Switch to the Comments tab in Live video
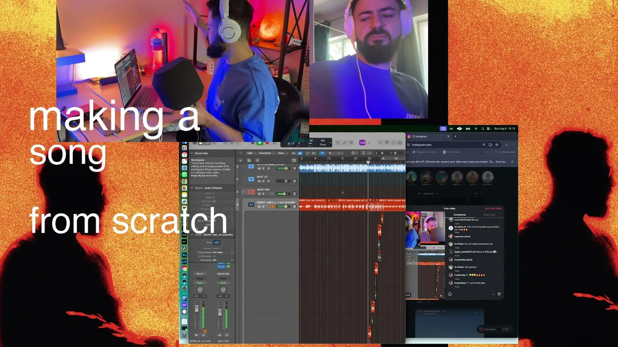This screenshot has height=347, width=618. click(460, 215)
